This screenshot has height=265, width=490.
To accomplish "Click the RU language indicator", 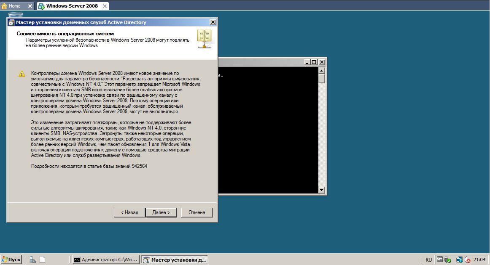I will (428, 260).
